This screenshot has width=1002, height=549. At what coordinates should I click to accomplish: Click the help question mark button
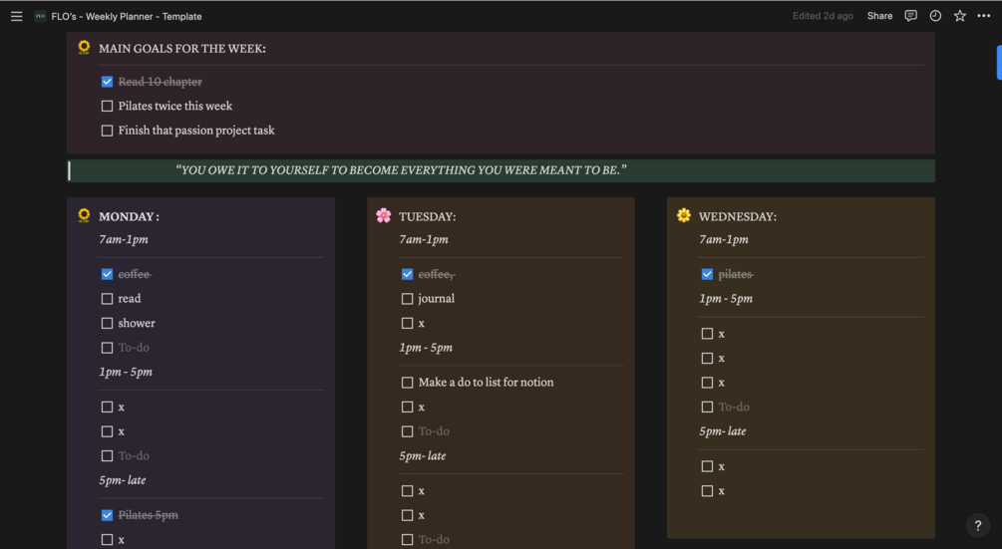pyautogui.click(x=978, y=526)
